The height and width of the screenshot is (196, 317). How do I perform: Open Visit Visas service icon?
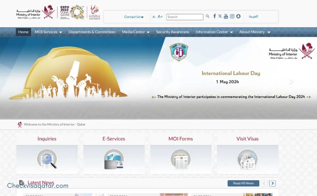(248, 159)
